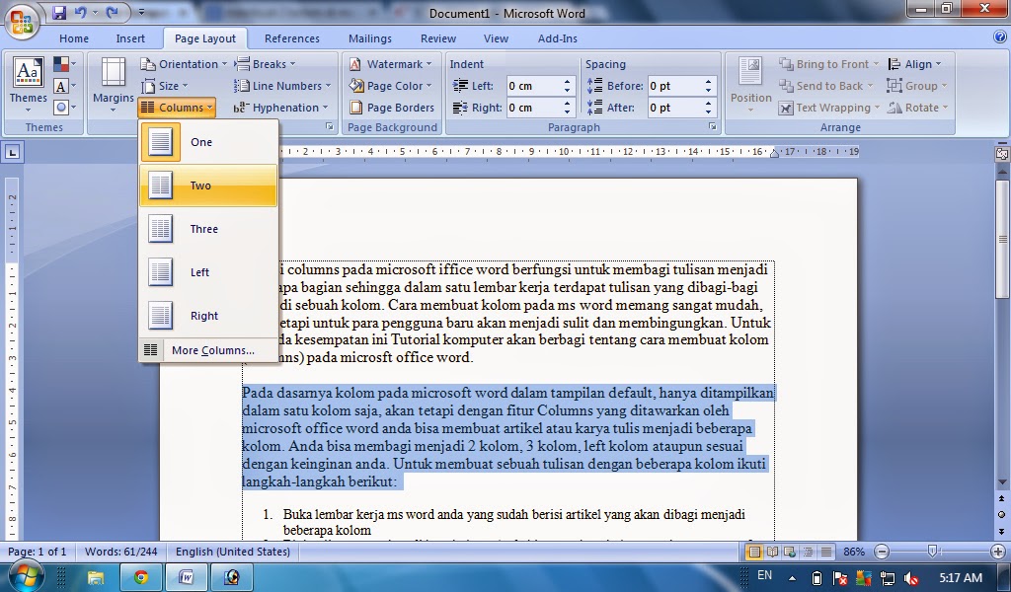This screenshot has height=592, width=1011.
Task: Choose Left column layout
Action: point(208,272)
